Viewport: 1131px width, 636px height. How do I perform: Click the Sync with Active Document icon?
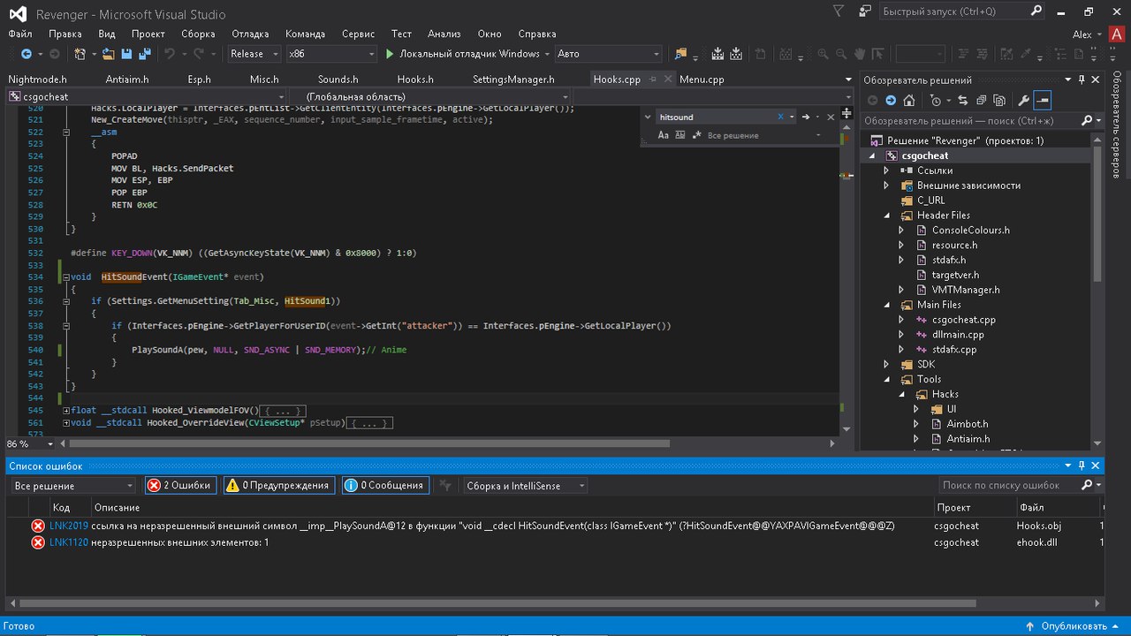[962, 101]
